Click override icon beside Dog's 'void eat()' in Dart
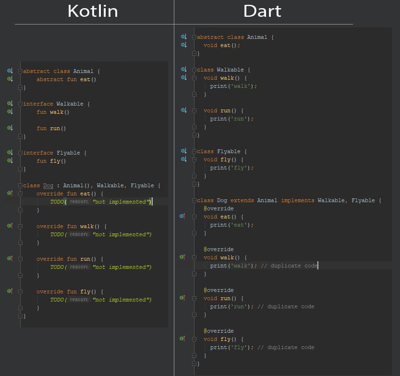This screenshot has height=376, width=400. [182, 216]
